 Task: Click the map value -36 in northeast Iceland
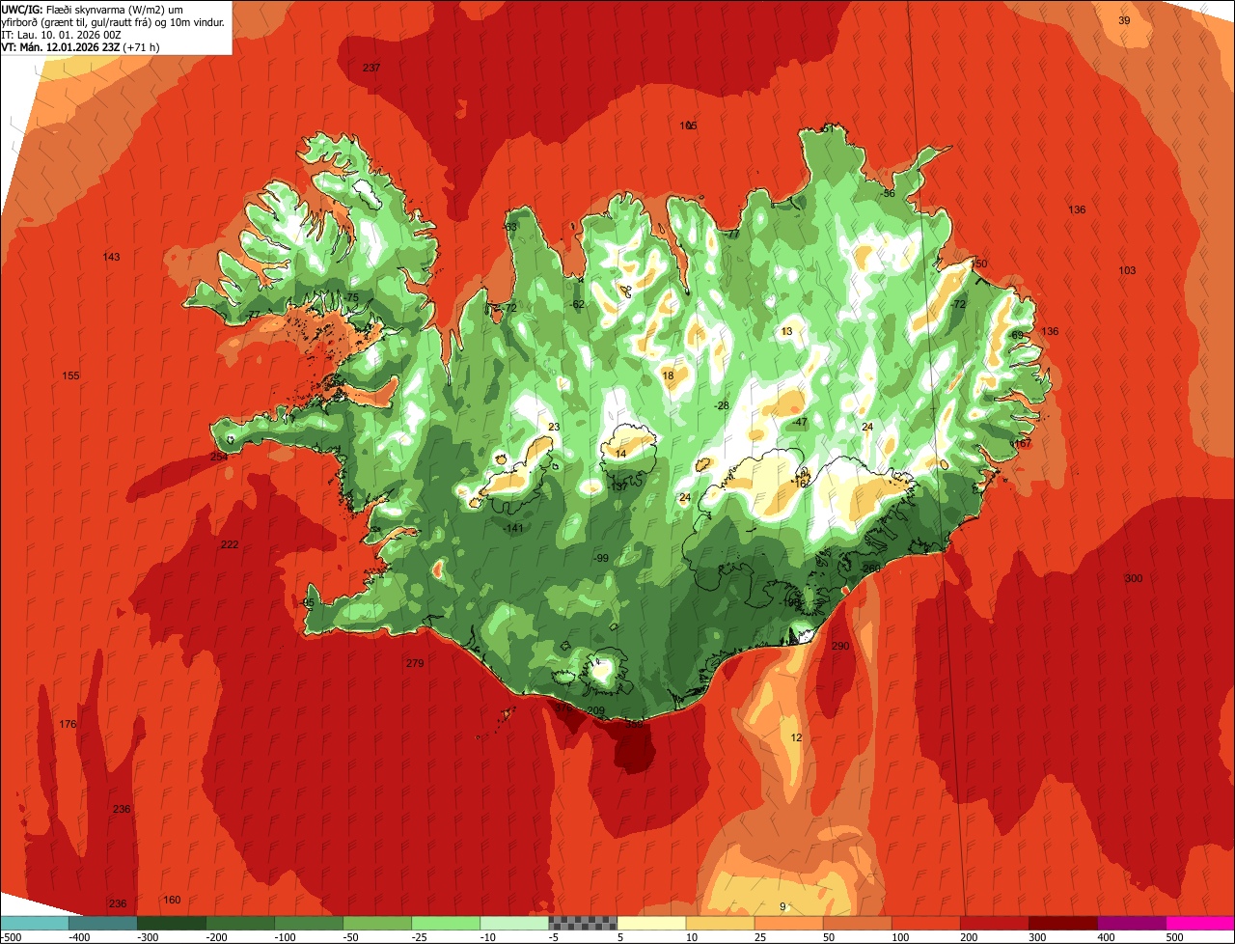(888, 193)
